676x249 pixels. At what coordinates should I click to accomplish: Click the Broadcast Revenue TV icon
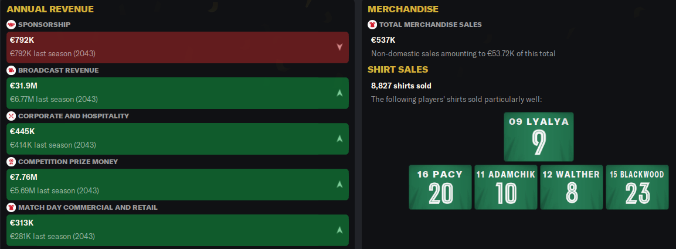pos(11,70)
